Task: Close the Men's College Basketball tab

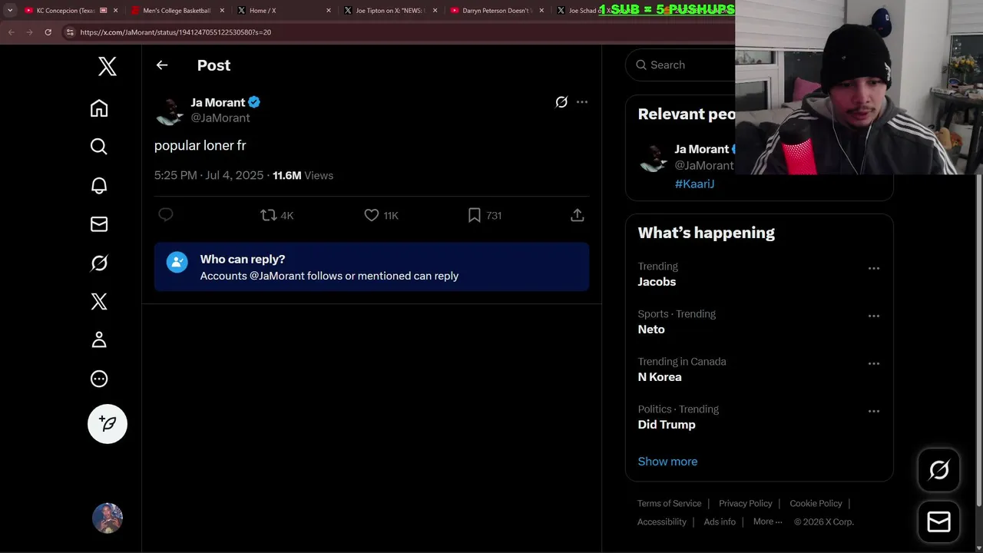Action: (x=222, y=11)
